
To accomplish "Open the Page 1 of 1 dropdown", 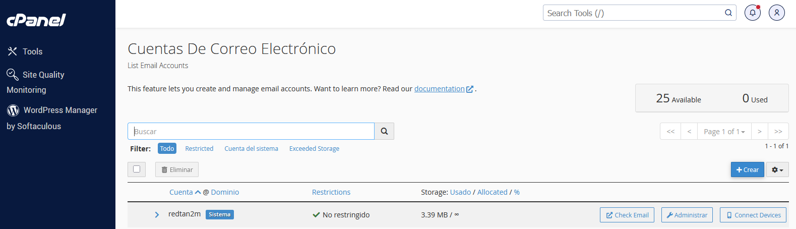I will click(x=724, y=132).
